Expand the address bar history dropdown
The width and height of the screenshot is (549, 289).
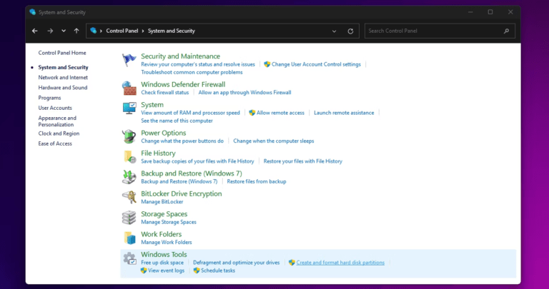(334, 31)
